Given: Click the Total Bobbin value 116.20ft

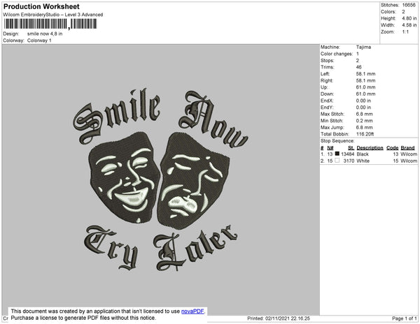Looking at the screenshot, I should pyautogui.click(x=365, y=134).
